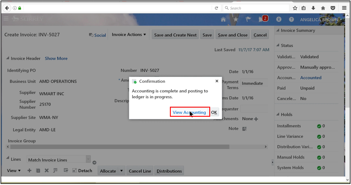Click the Show More link
The height and width of the screenshot is (185, 351).
coord(56,59)
